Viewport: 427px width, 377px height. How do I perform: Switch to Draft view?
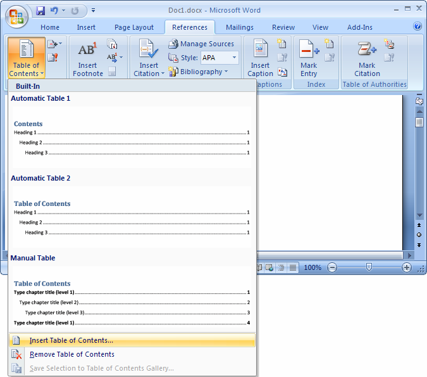pyautogui.click(x=292, y=267)
